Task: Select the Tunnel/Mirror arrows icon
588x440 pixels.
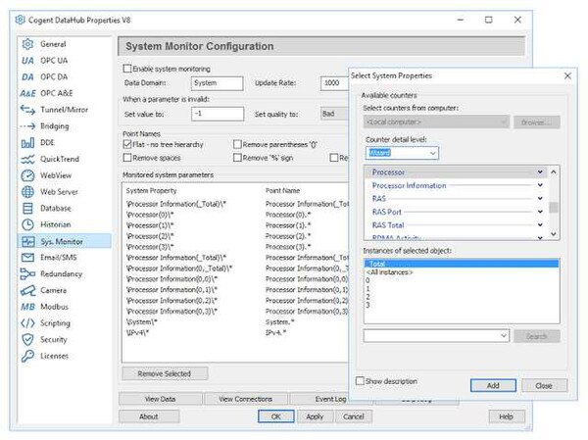Action: (27, 110)
